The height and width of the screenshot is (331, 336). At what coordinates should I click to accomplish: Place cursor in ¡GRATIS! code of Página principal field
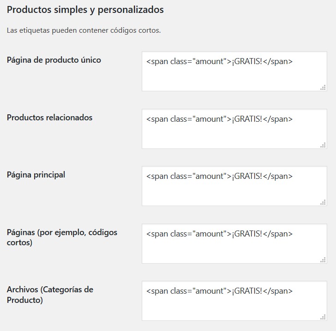pyautogui.click(x=247, y=176)
